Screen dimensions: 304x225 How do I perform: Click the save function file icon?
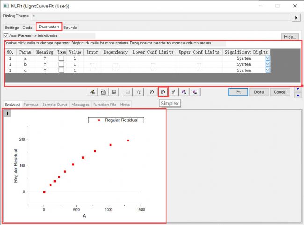tap(114, 92)
